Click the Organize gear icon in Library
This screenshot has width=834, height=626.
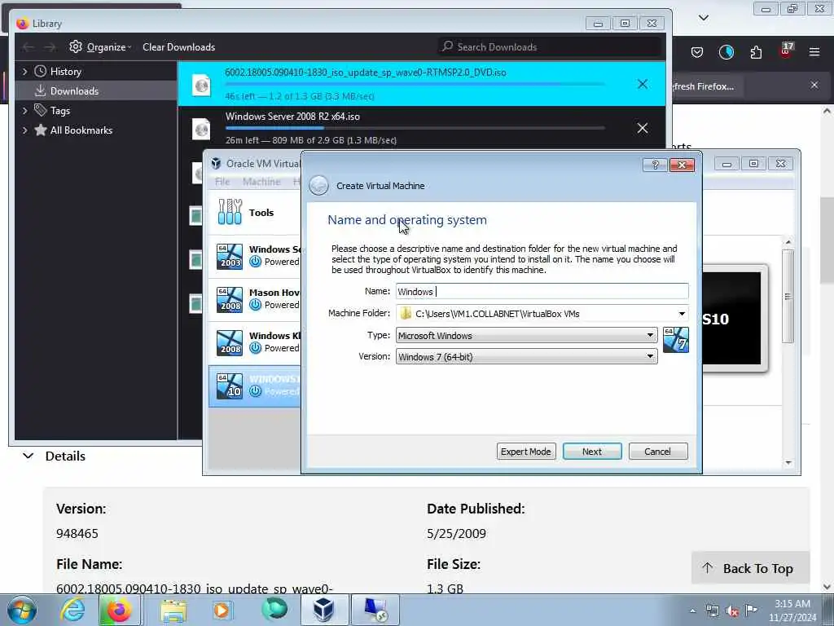click(x=76, y=46)
